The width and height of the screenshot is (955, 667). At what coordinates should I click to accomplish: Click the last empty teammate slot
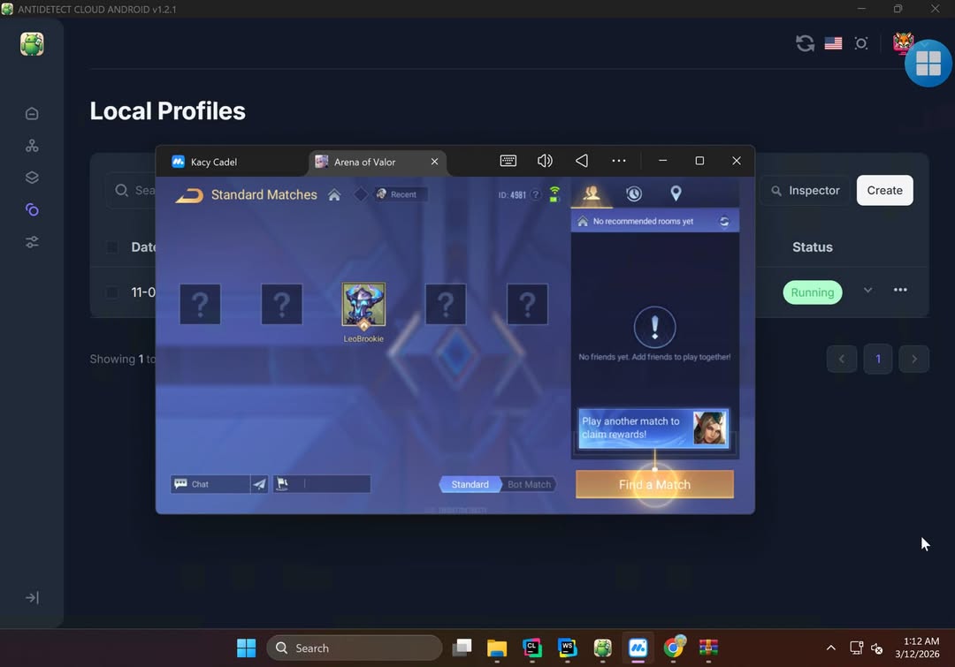click(x=527, y=304)
